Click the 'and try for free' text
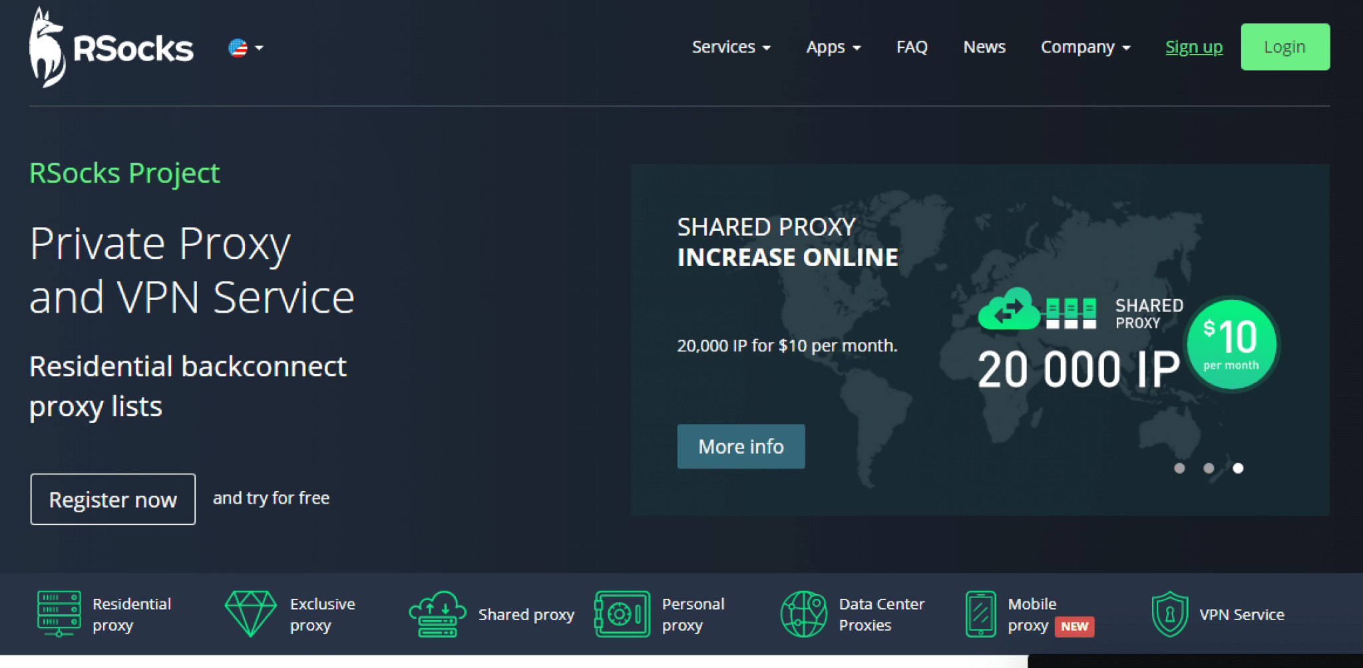This screenshot has height=668, width=1363. (x=271, y=498)
